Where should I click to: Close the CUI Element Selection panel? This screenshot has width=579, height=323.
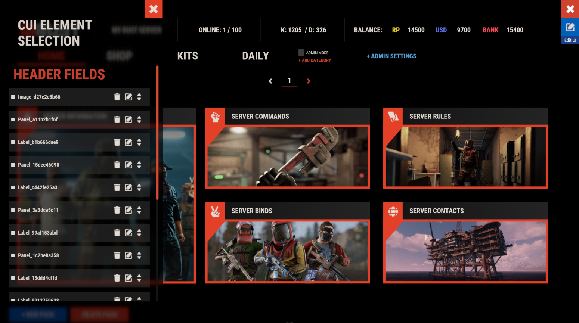point(154,9)
